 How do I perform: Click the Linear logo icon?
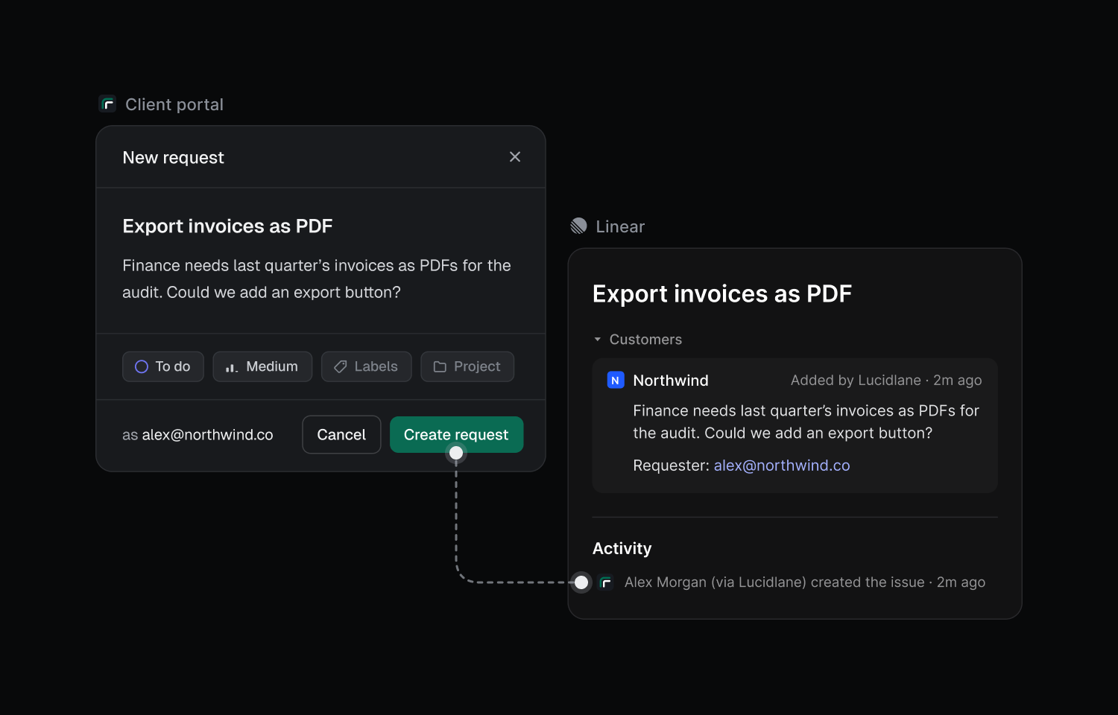pos(578,226)
